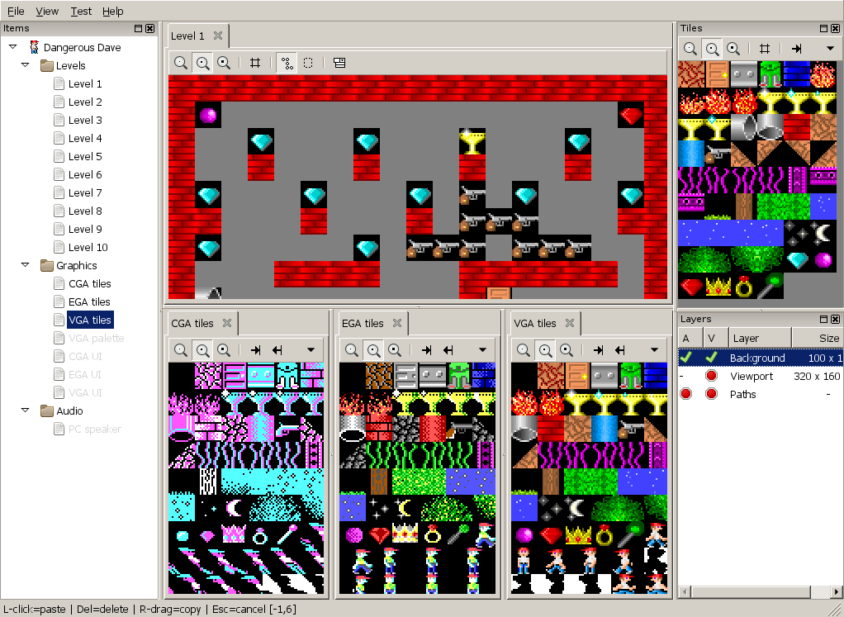This screenshot has width=844, height=617.
Task: Increase tileset width in VGA tiles toolbar
Action: [598, 350]
